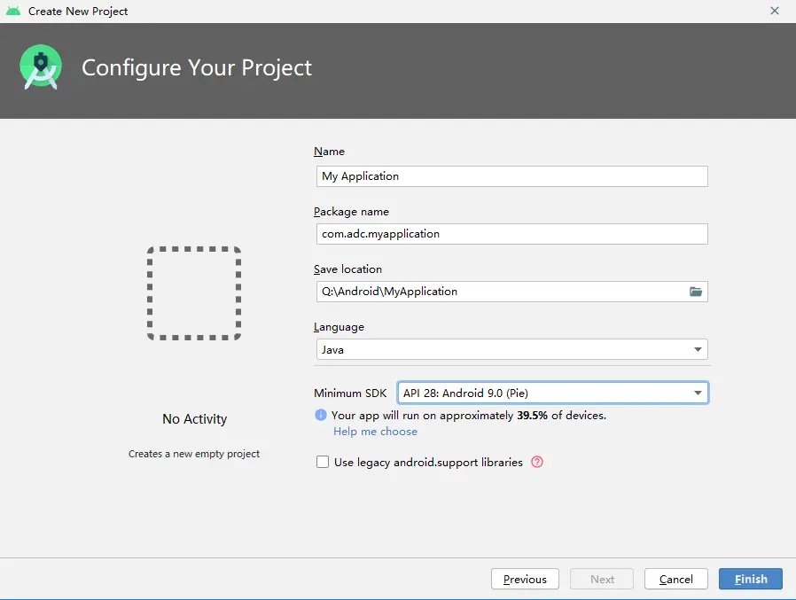Click the Name label above first field
Viewport: 796px width, 600px height.
pos(329,152)
